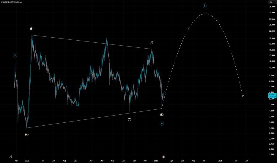Click the 2.2500 price axis label
277x163 pixels.
pyautogui.click(x=272, y=144)
